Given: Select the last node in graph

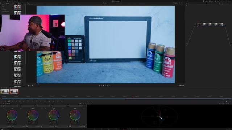Looking at the screenshot, I should click(222, 24).
